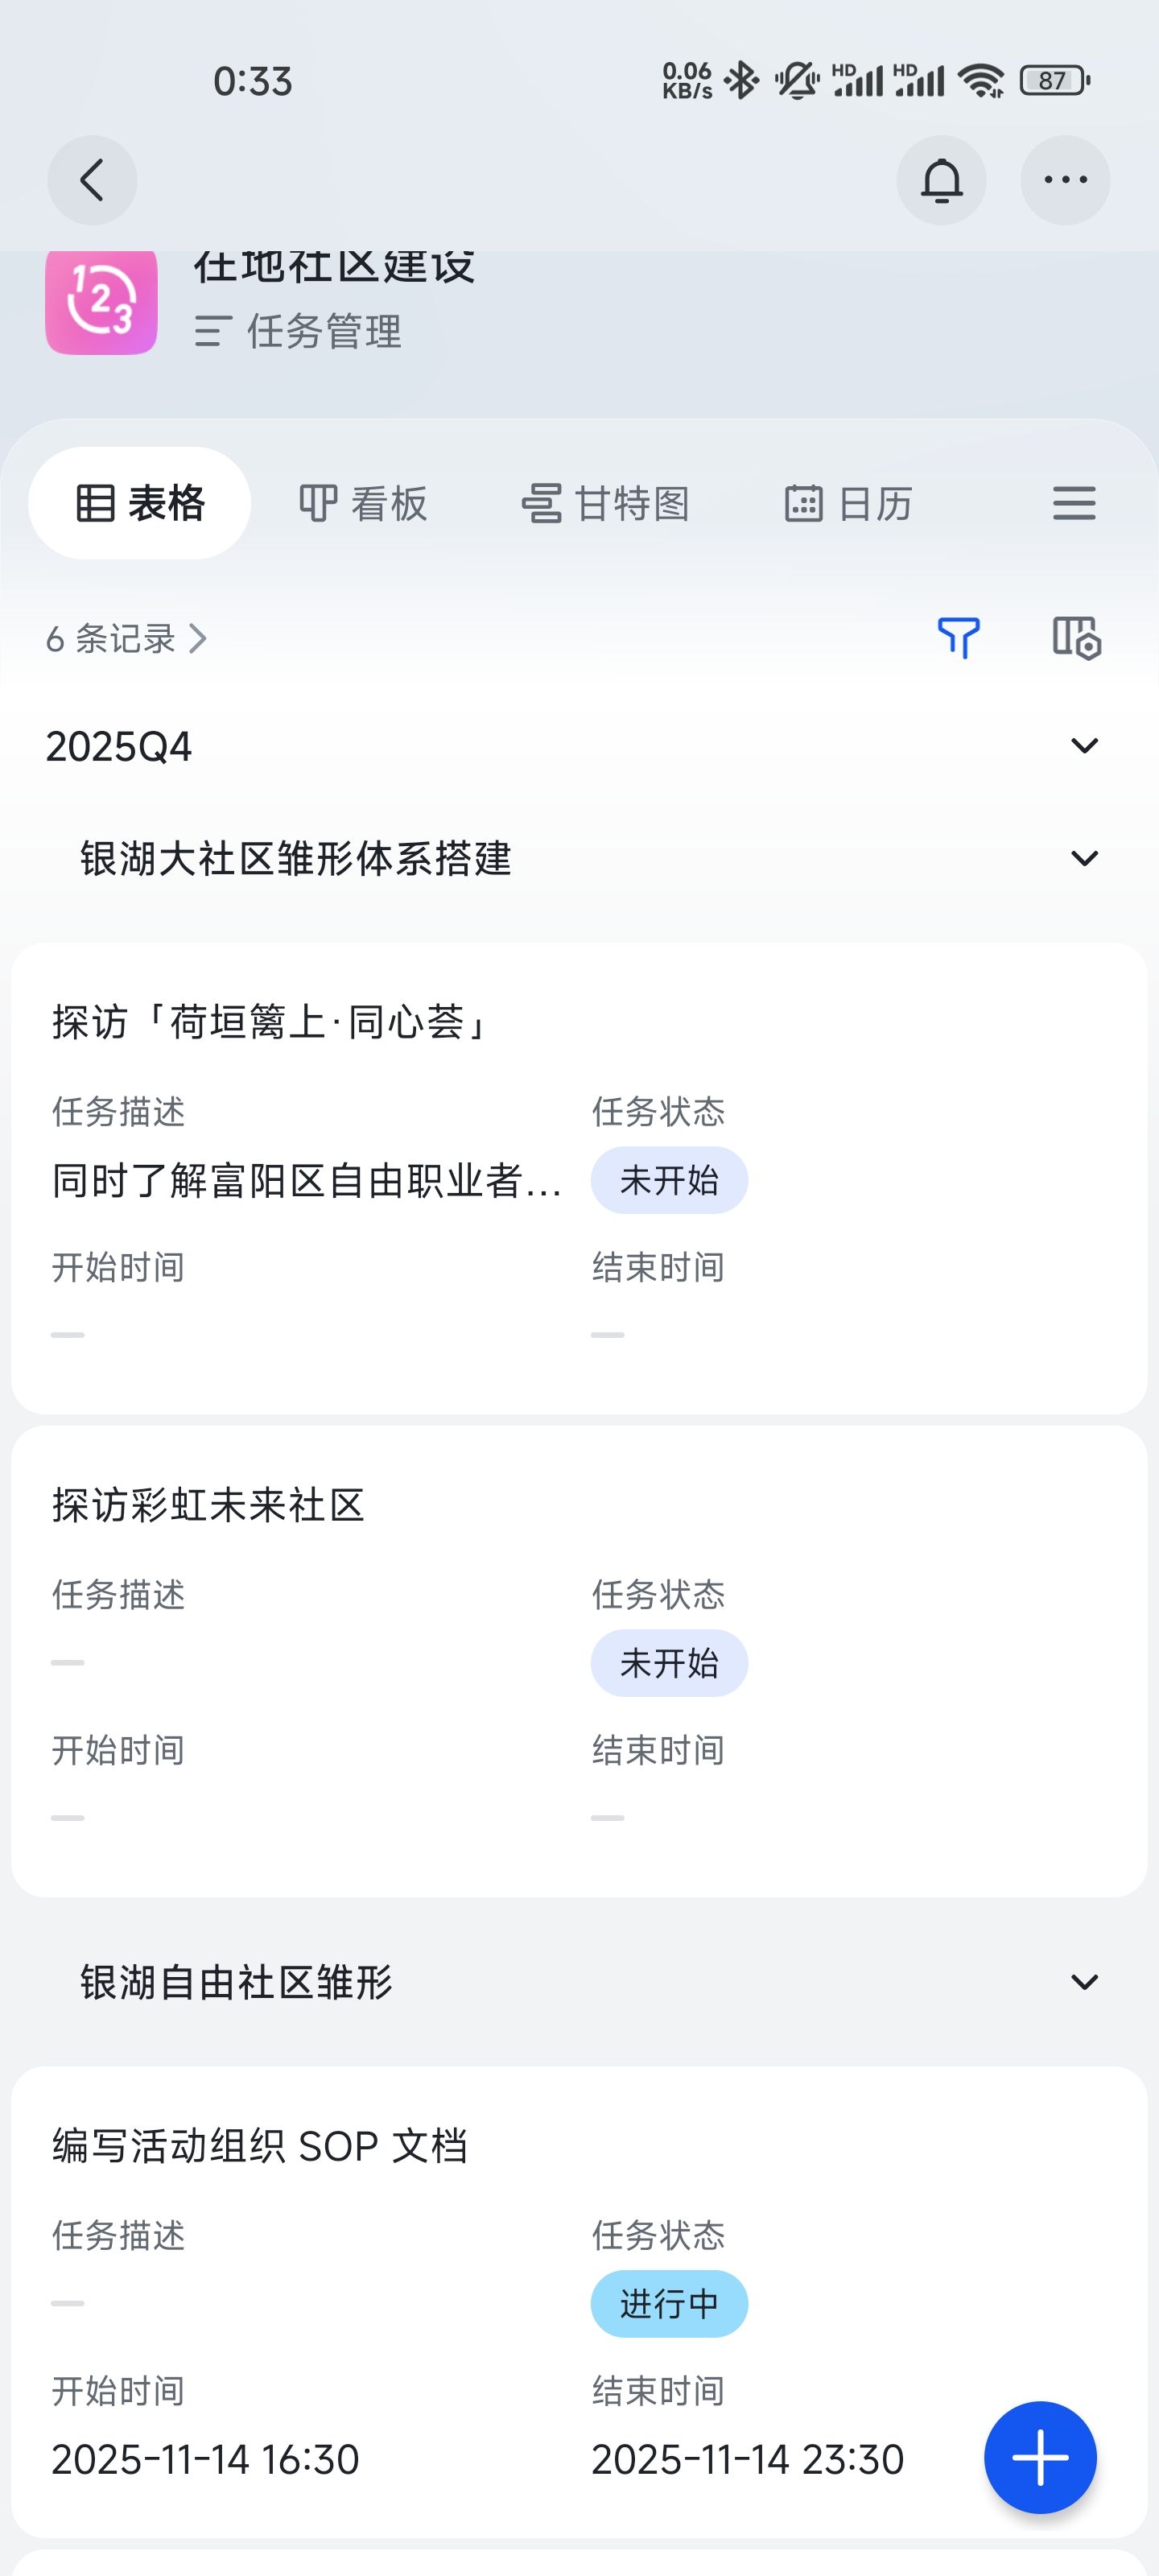Open the three-dot more options menu
1159x2576 pixels.
[1065, 180]
